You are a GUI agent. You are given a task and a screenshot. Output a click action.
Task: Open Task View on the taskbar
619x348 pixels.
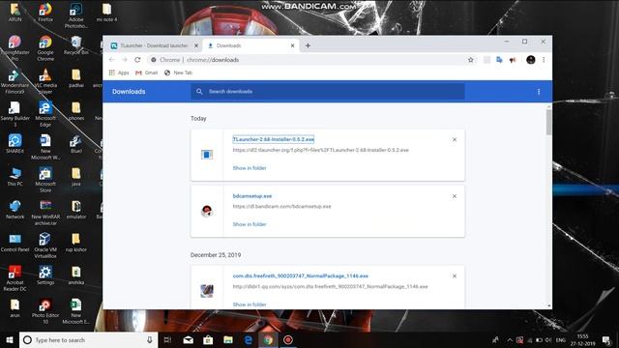click(167, 339)
